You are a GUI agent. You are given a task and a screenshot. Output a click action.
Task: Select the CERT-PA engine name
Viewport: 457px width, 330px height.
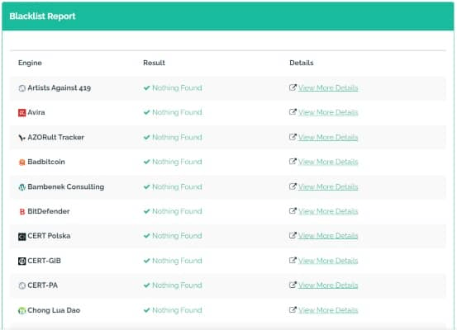click(42, 285)
